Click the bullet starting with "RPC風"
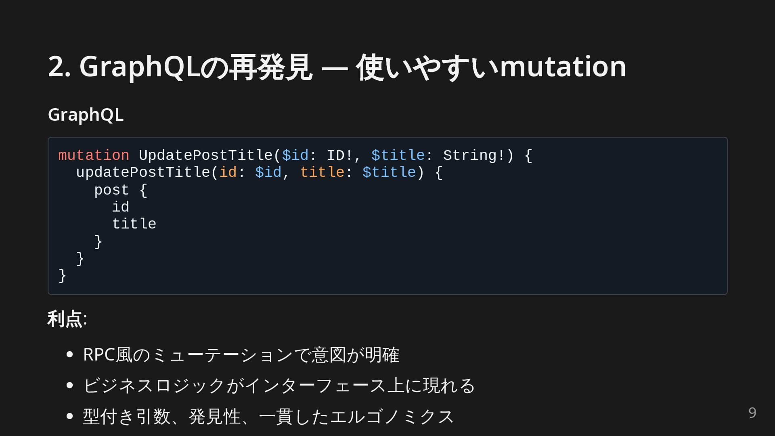Image resolution: width=775 pixels, height=436 pixels. 241,355
